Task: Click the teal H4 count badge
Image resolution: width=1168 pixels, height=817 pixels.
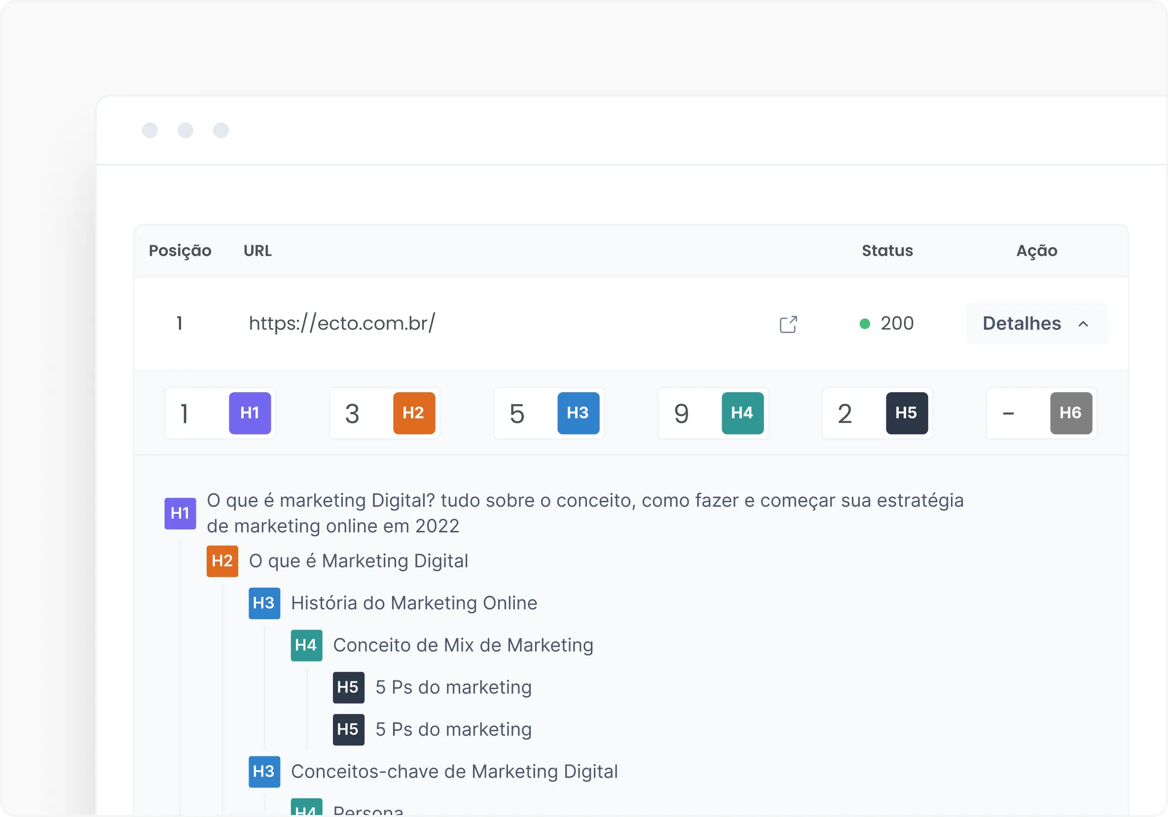Action: pyautogui.click(x=742, y=413)
